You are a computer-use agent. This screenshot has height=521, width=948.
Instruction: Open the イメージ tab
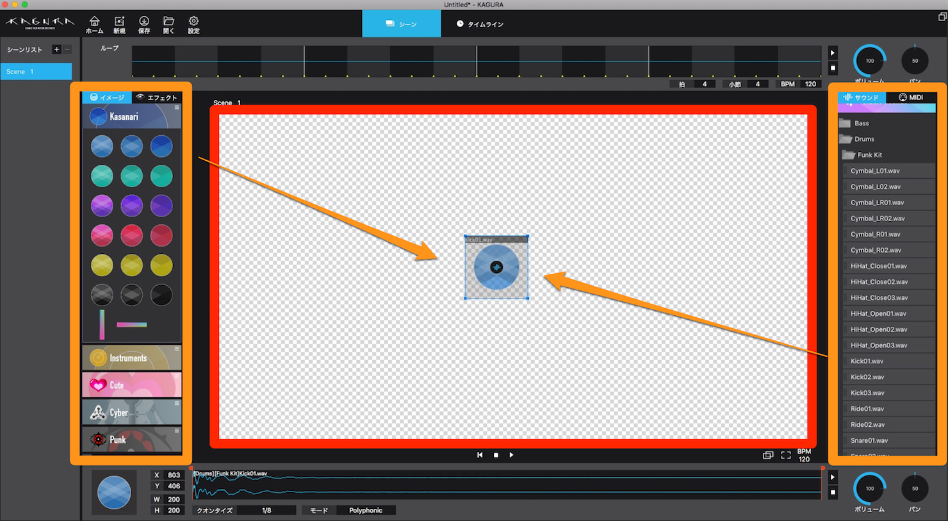click(107, 97)
